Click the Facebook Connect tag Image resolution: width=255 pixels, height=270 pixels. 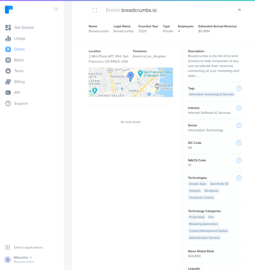click(201, 197)
